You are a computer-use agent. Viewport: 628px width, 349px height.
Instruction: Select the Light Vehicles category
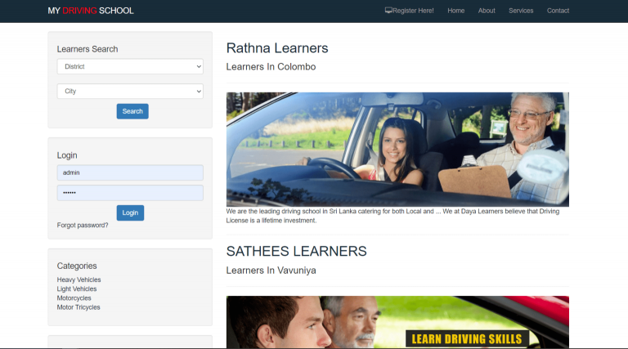tap(77, 289)
